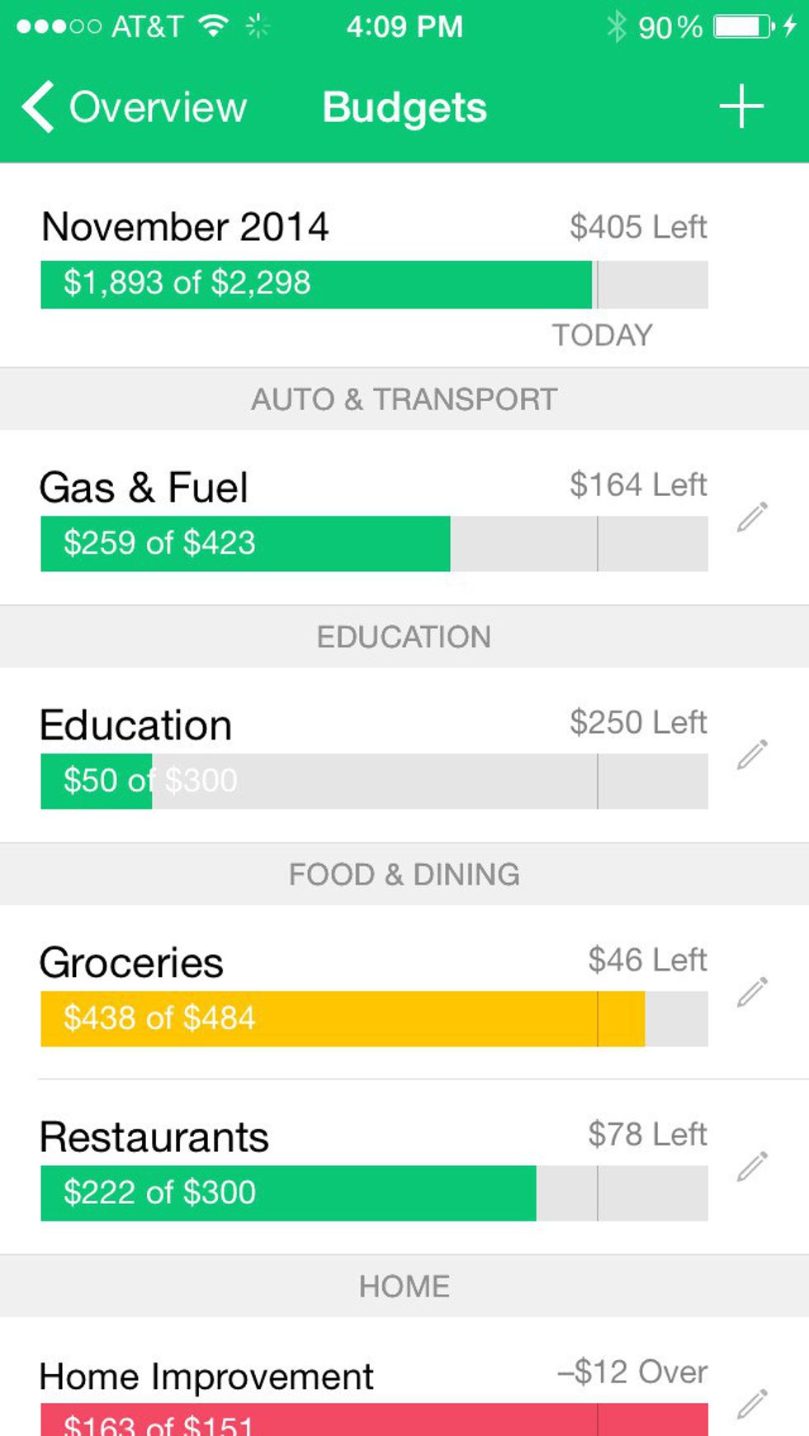This screenshot has height=1436, width=809.
Task: Tap the AUTO & TRANSPORT section header
Action: coord(404,399)
